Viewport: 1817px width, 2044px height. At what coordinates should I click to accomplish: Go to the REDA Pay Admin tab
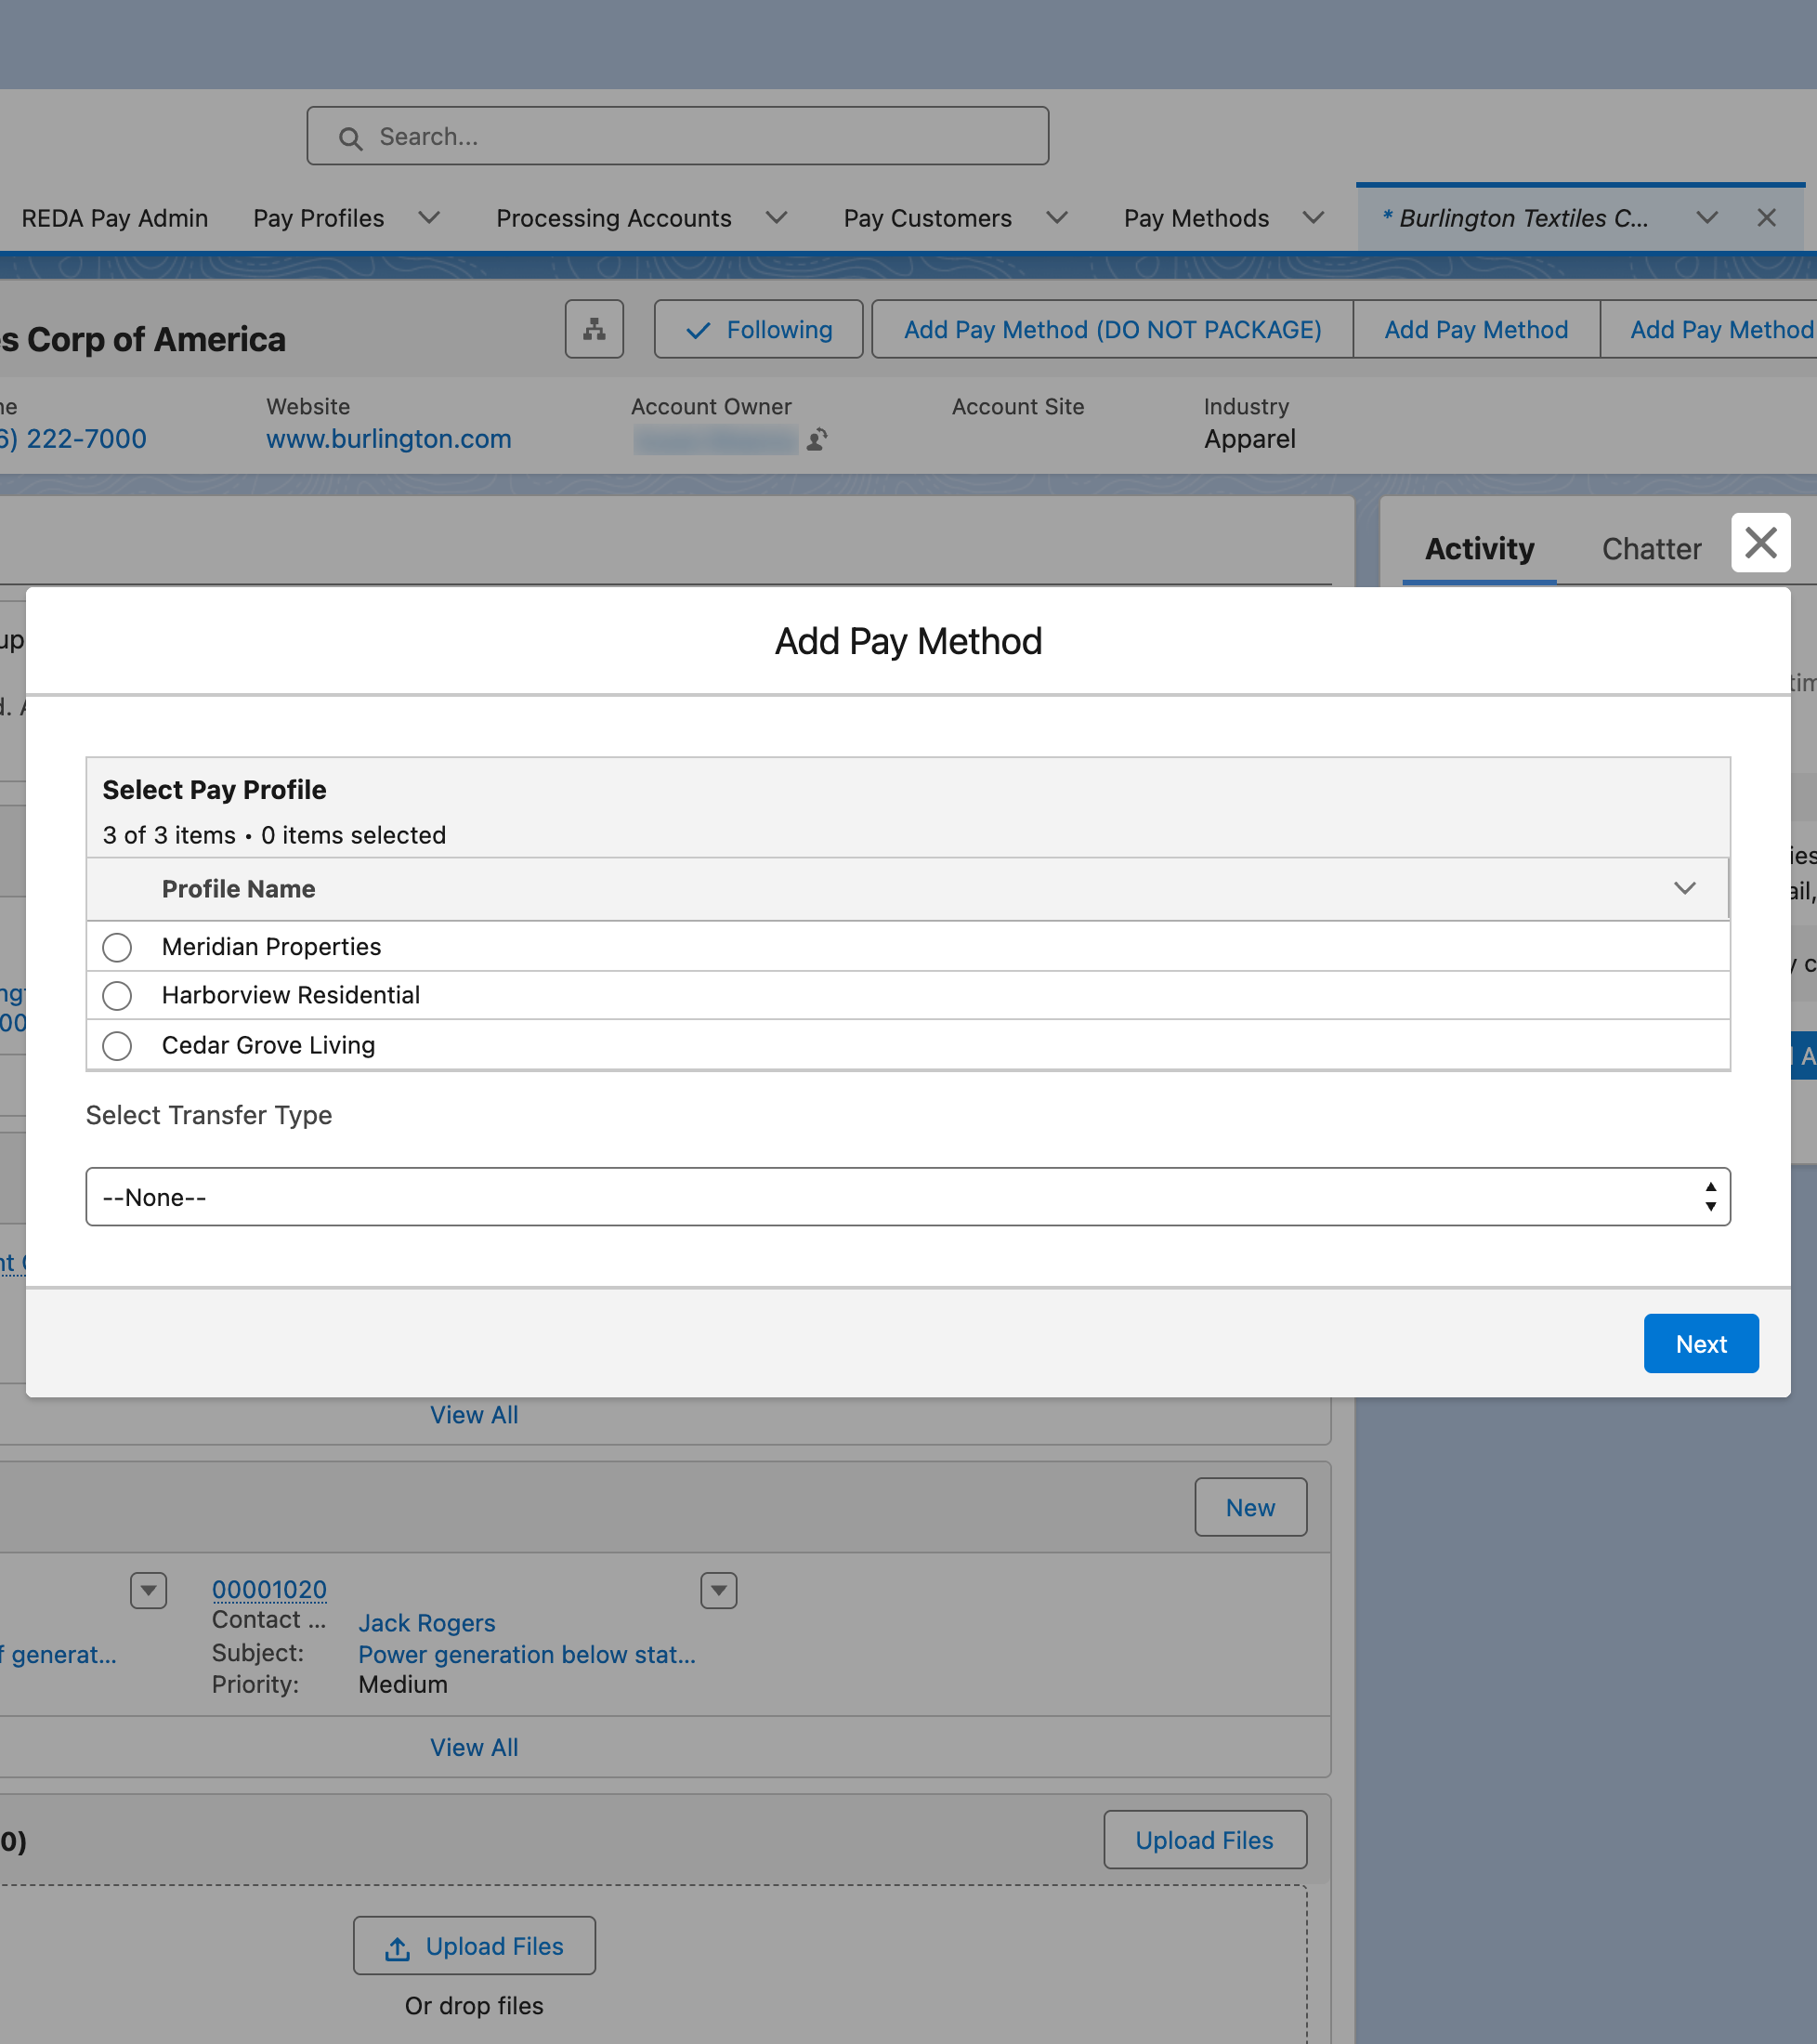pos(115,218)
